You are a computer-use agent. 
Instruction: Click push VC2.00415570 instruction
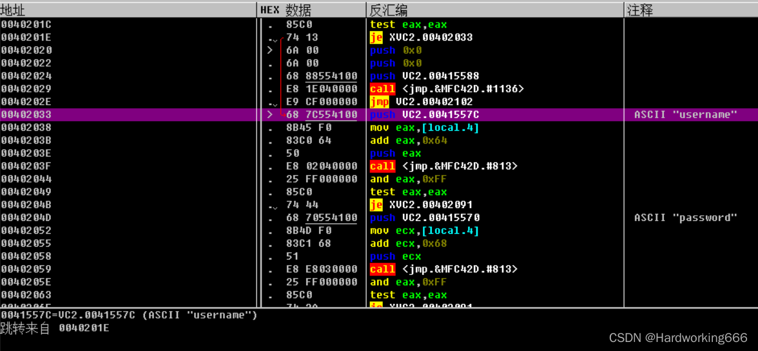point(424,217)
